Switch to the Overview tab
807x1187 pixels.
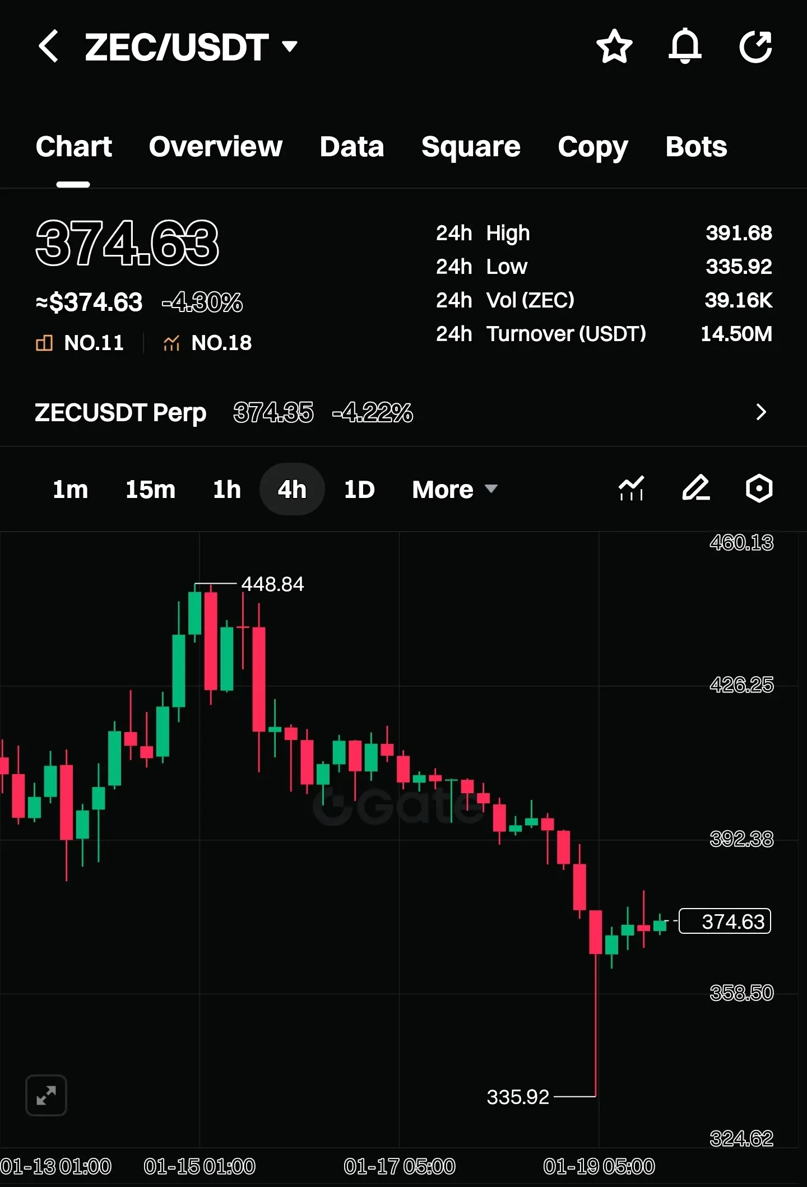(216, 147)
